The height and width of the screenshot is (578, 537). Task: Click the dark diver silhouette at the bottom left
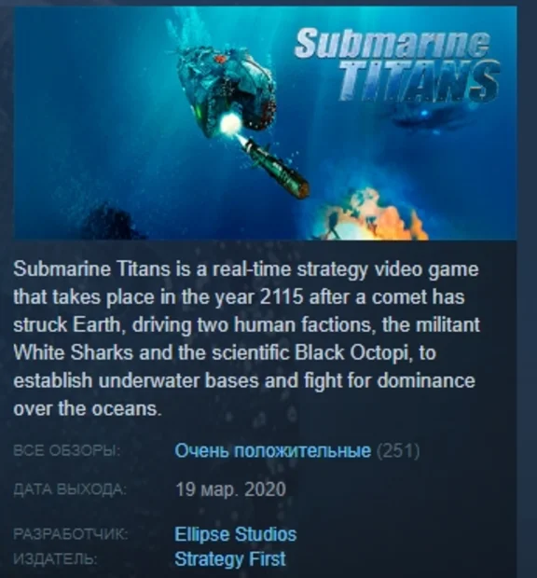[111, 223]
